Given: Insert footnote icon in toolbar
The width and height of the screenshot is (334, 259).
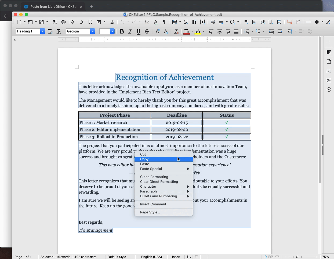Looking at the screenshot, I should click(x=254, y=22).
